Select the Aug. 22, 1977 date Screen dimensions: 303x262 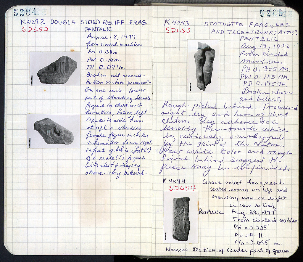coord(254,212)
